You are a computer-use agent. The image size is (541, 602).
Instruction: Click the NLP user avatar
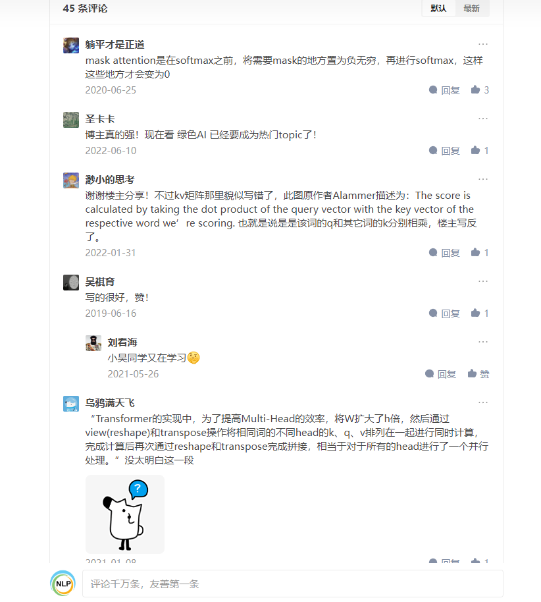[x=63, y=584]
